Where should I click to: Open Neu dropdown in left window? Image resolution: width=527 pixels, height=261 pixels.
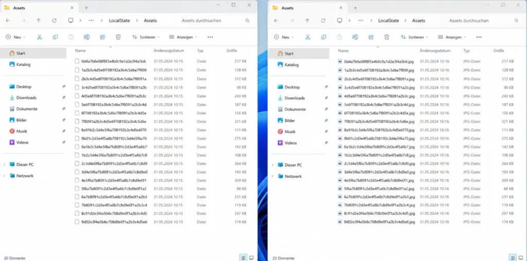click(x=16, y=37)
